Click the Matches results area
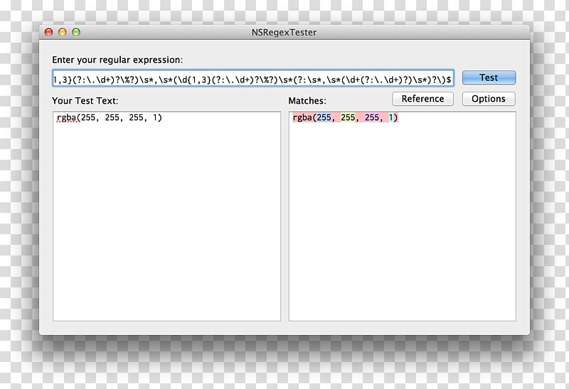 (x=402, y=217)
